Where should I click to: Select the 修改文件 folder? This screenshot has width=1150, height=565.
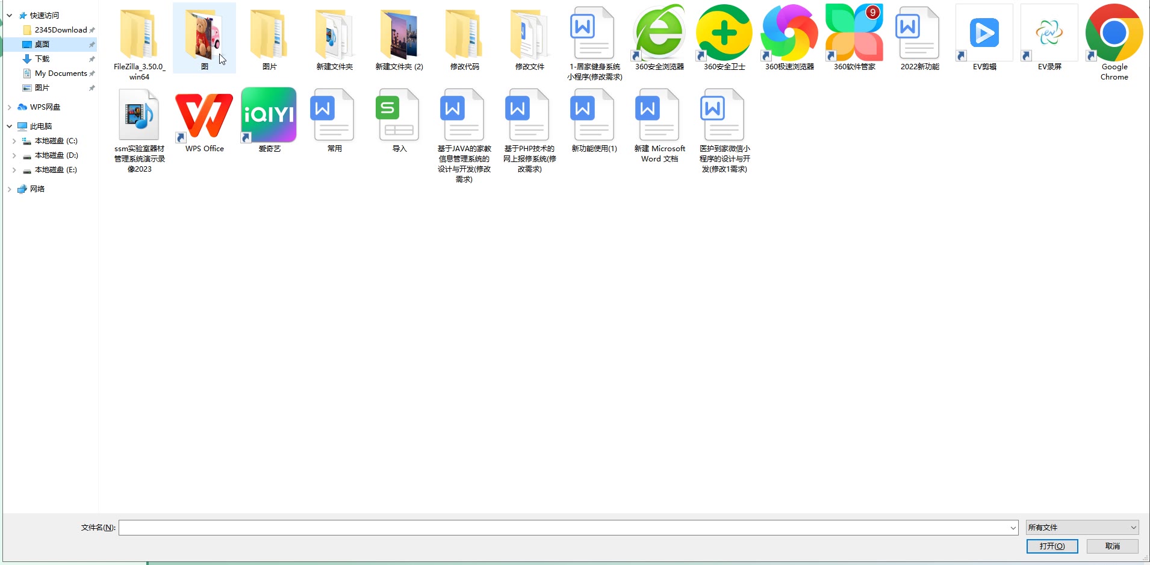529,38
